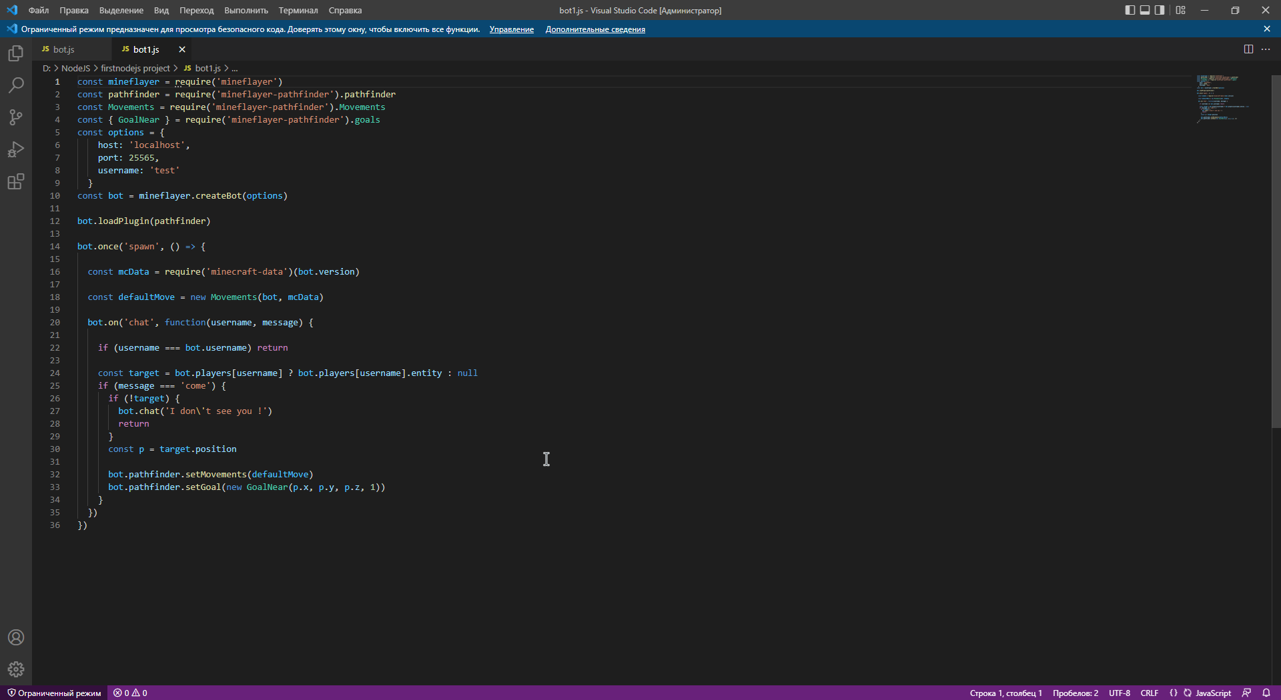1281x700 pixels.
Task: Expand the NodeJS breadcrumb
Action: (76, 68)
